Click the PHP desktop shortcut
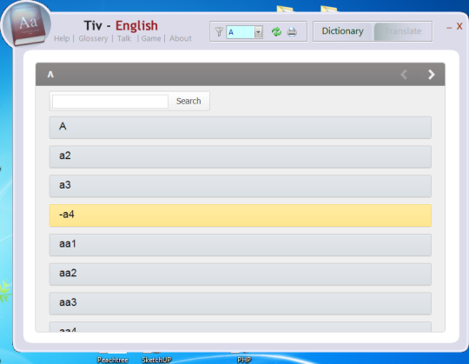Image resolution: width=469 pixels, height=364 pixels. pyautogui.click(x=244, y=359)
